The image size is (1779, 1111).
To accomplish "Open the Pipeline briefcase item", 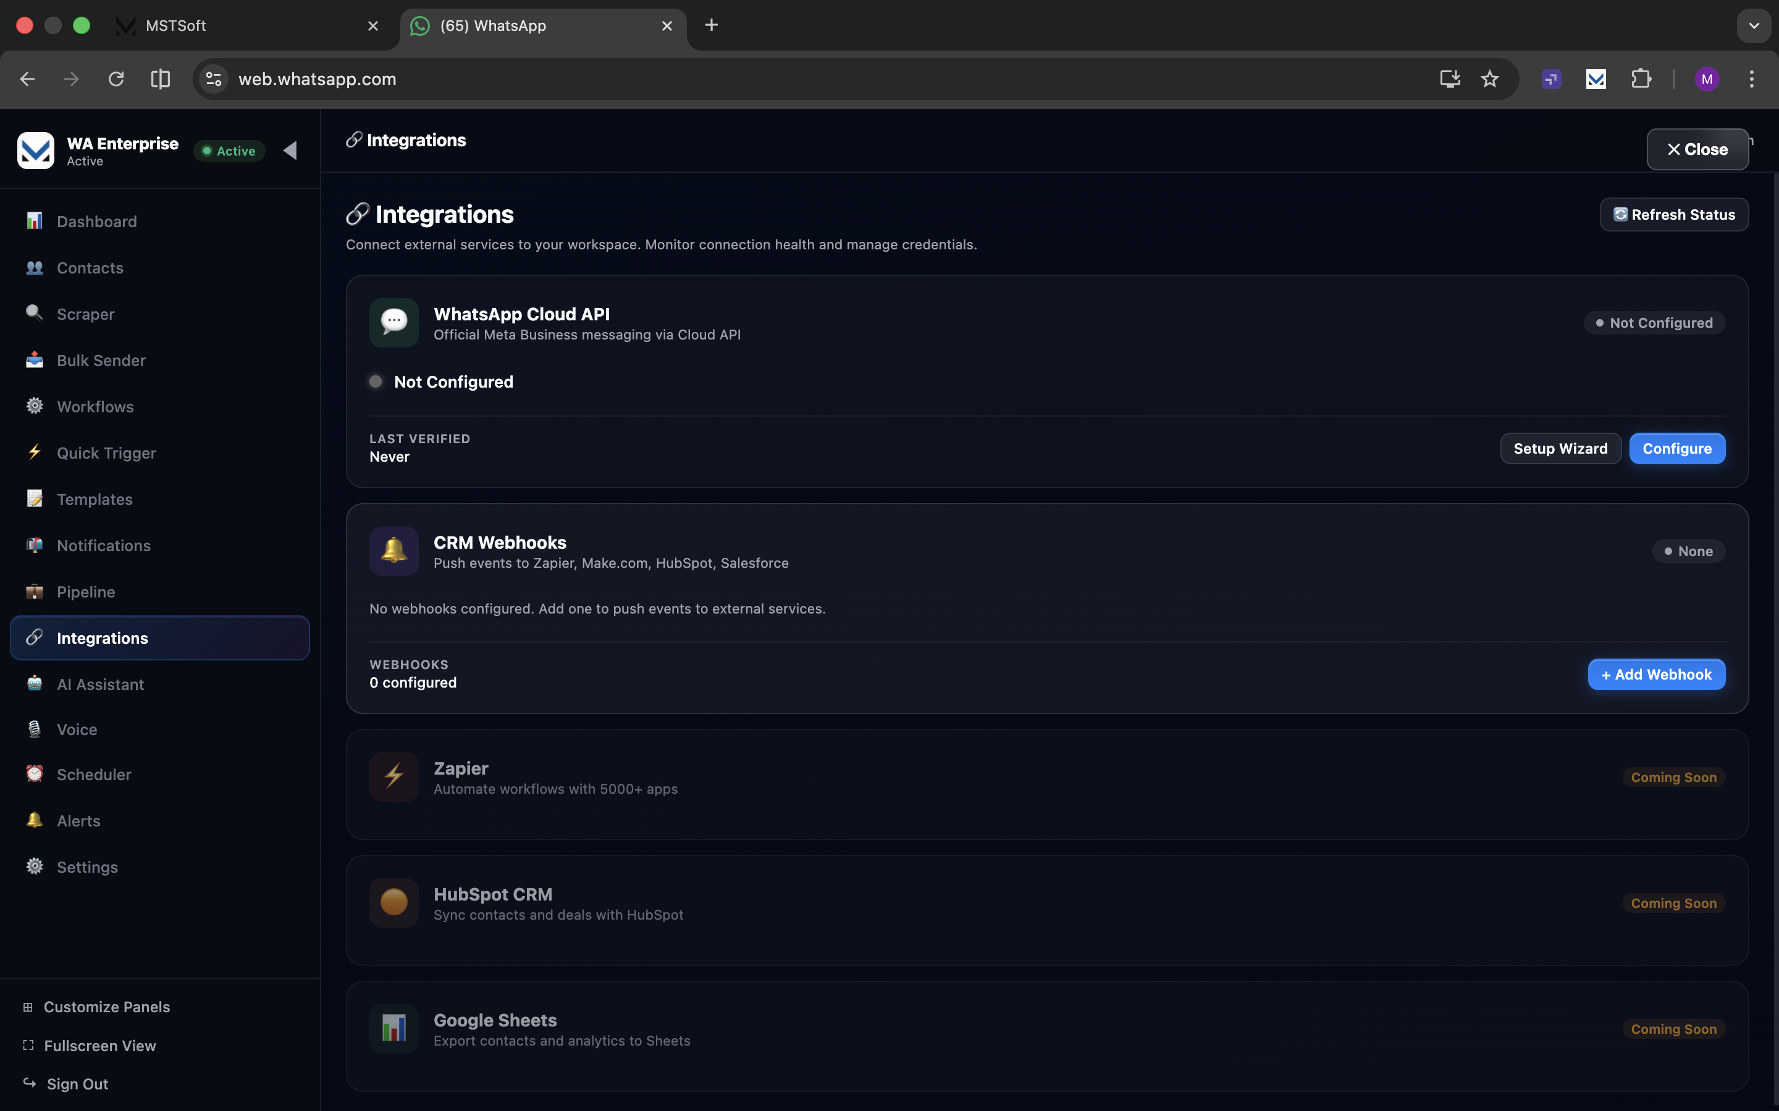I will point(85,591).
